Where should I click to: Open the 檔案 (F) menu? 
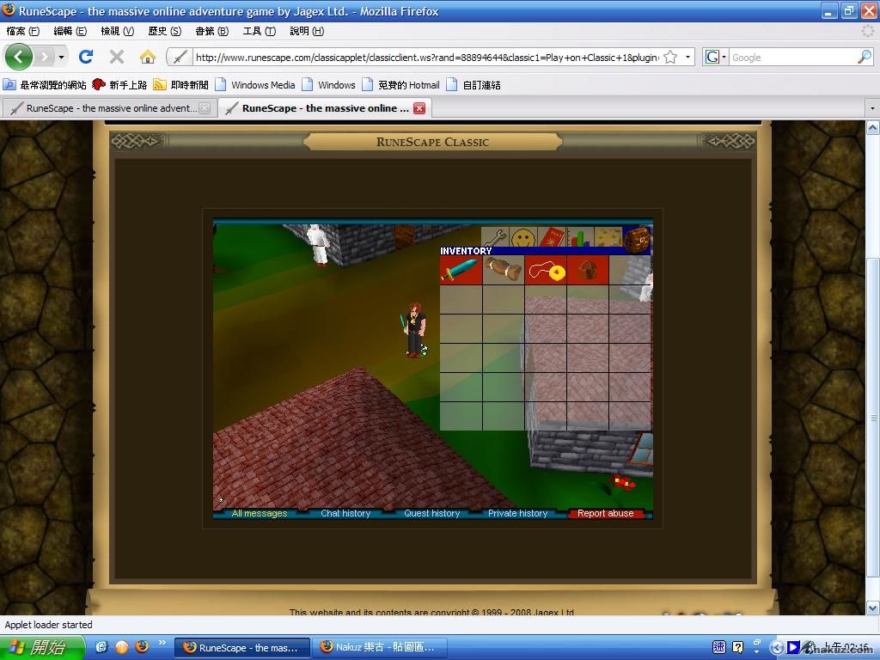click(x=23, y=31)
